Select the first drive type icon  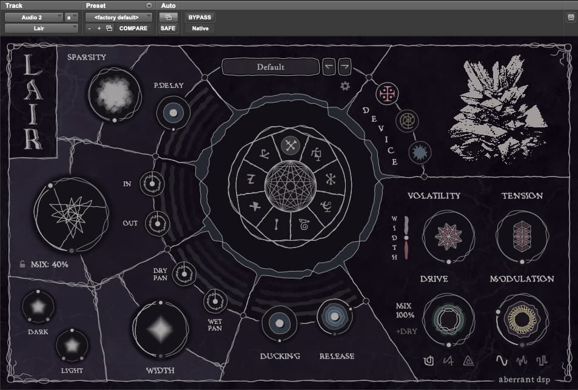click(429, 360)
